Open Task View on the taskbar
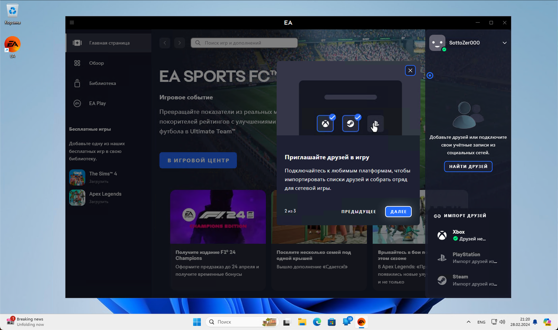558x330 pixels. [x=286, y=322]
